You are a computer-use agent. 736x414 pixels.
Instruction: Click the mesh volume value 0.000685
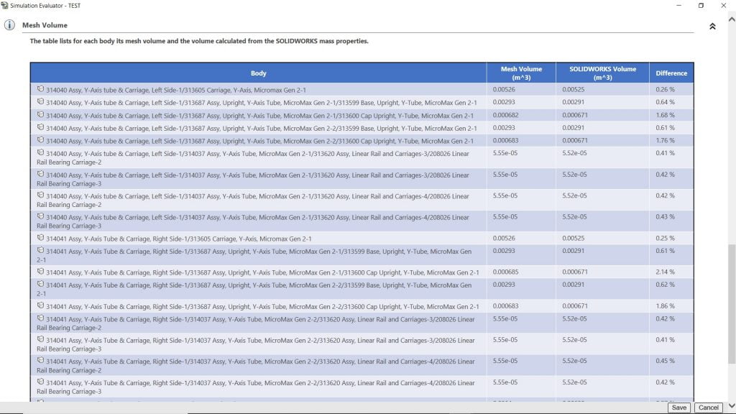(505, 272)
